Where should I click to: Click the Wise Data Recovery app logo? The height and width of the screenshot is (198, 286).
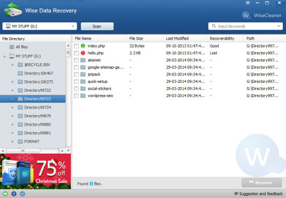[x=13, y=10]
